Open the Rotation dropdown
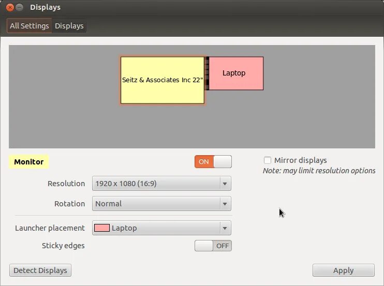 pyautogui.click(x=161, y=204)
